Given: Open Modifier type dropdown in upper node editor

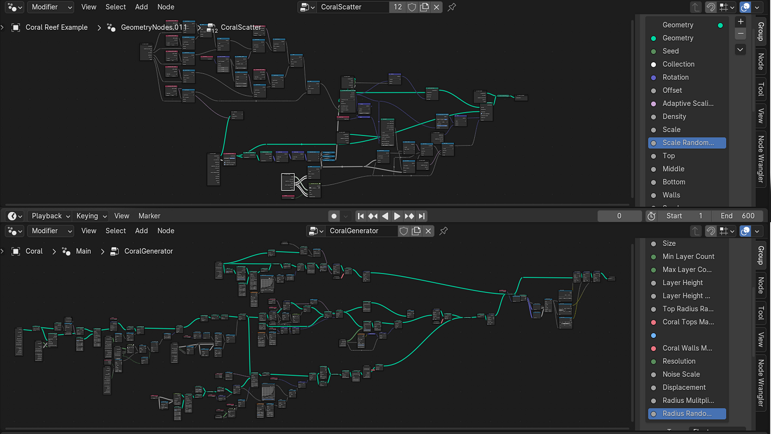Looking at the screenshot, I should coord(51,7).
